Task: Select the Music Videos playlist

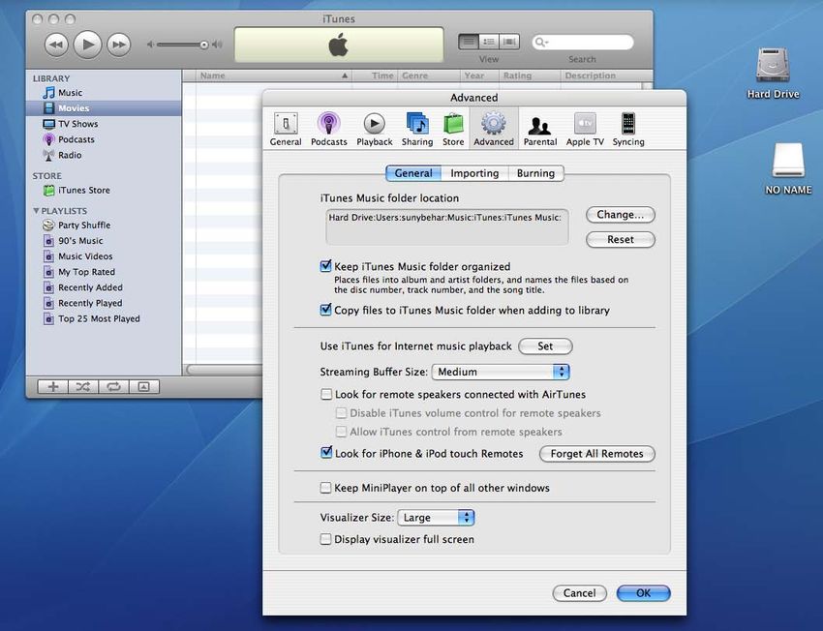Action: (x=85, y=256)
